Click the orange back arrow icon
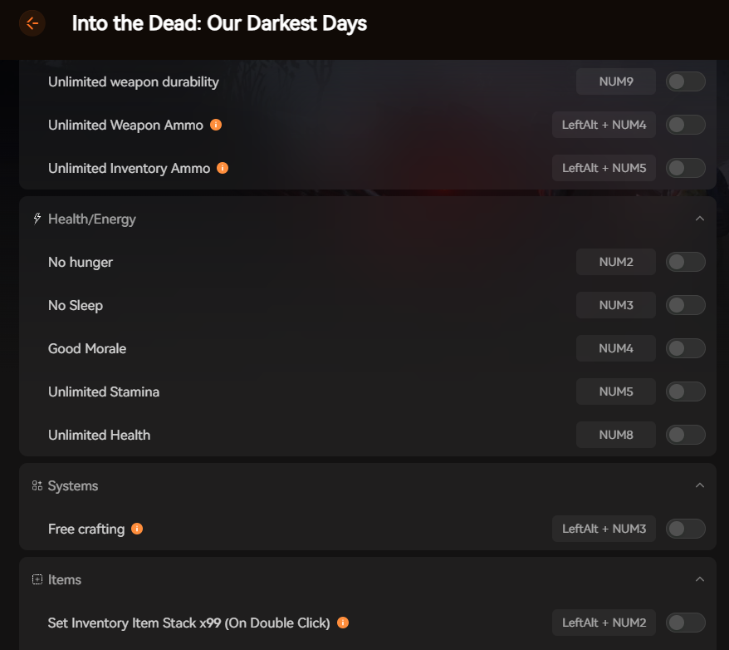Image resolution: width=729 pixels, height=650 pixels. [x=32, y=23]
